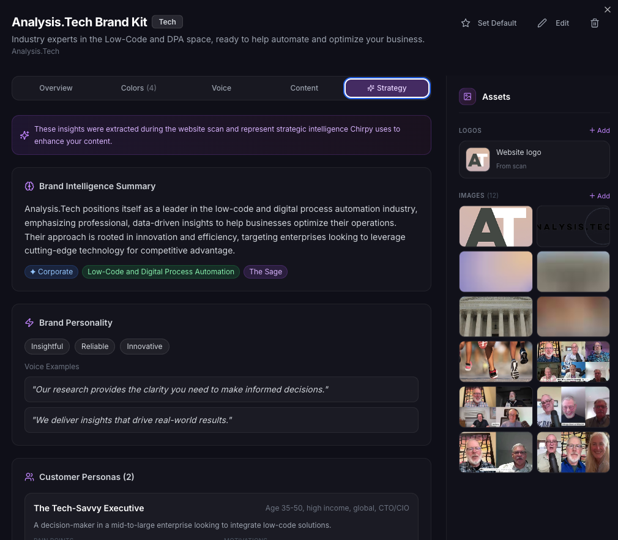Click quote "We deliver insights that drive real-world results."
The width and height of the screenshot is (618, 540).
(x=221, y=420)
